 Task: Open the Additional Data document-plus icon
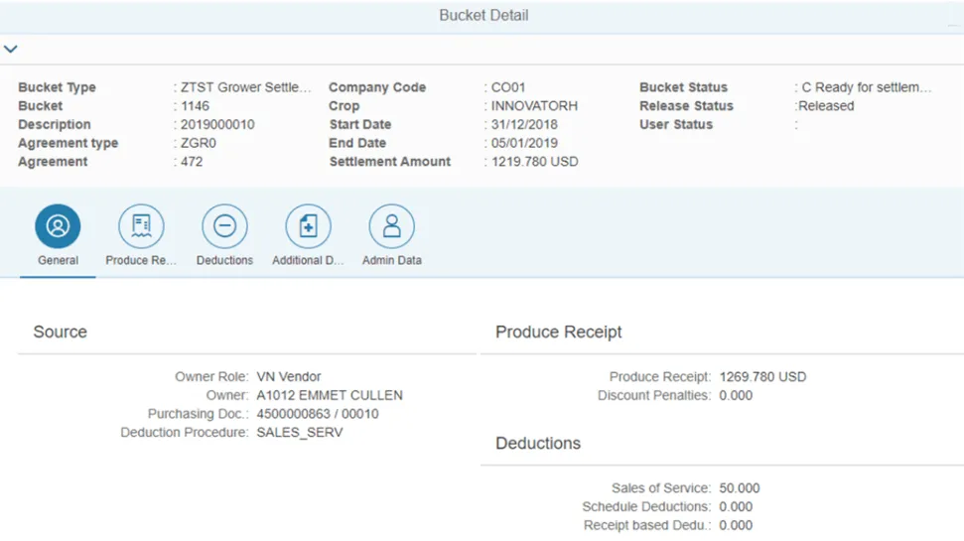tap(308, 226)
